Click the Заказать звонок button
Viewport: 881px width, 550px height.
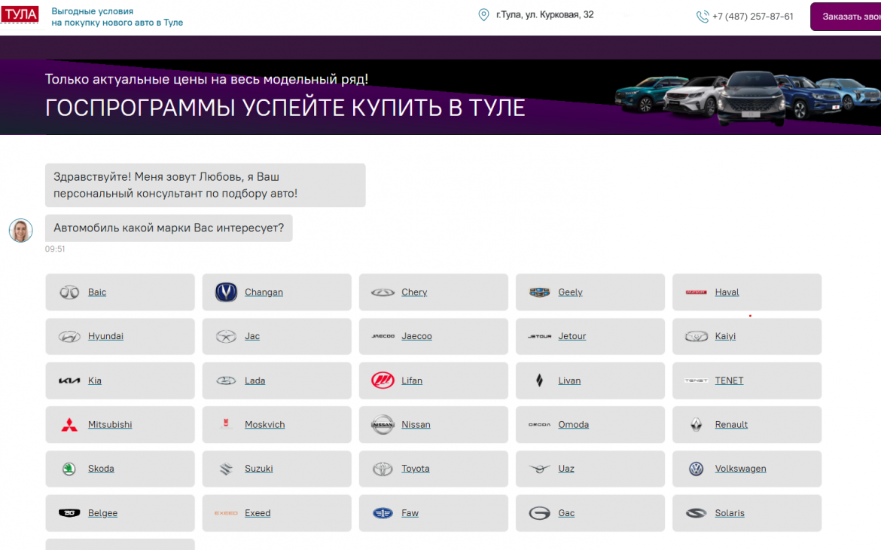coord(846,17)
